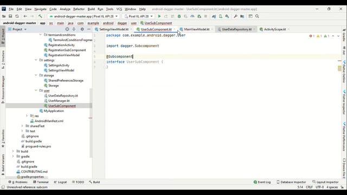Image resolution: width=347 pixels, height=195 pixels.
Task: Collapse the settings folder
Action: click(x=36, y=60)
